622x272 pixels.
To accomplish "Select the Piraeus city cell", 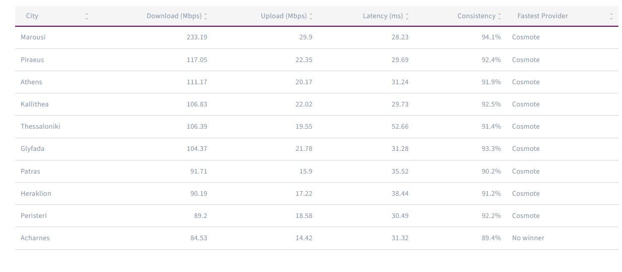I will pos(32,60).
